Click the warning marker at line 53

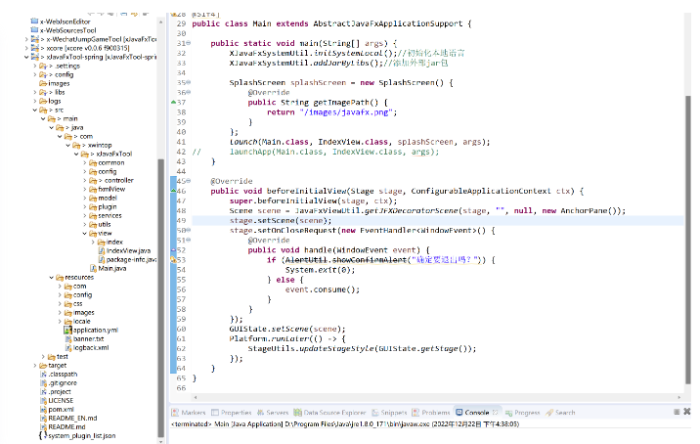pyautogui.click(x=173, y=259)
